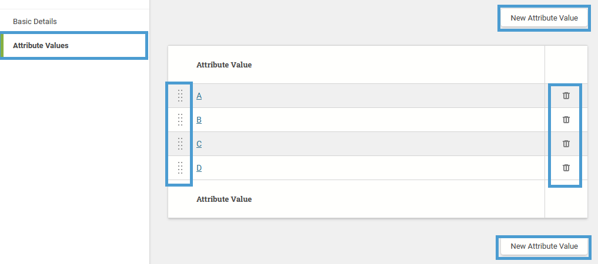Image resolution: width=598 pixels, height=264 pixels.
Task: Open attribute value D for editing
Action: point(199,168)
